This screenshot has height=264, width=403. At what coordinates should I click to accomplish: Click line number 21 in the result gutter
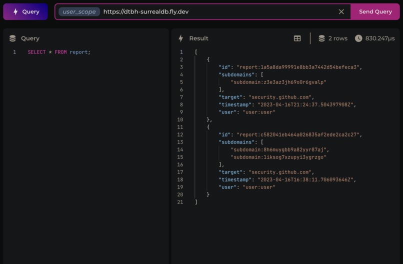180,202
